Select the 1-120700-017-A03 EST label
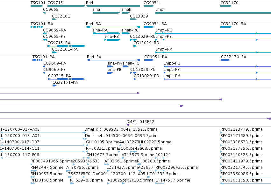This screenshot has height=185, width=271. pos(20,129)
